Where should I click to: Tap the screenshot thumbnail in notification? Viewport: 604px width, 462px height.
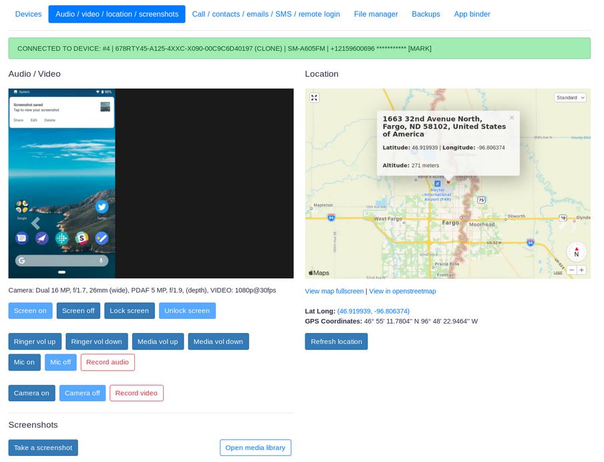coord(105,107)
